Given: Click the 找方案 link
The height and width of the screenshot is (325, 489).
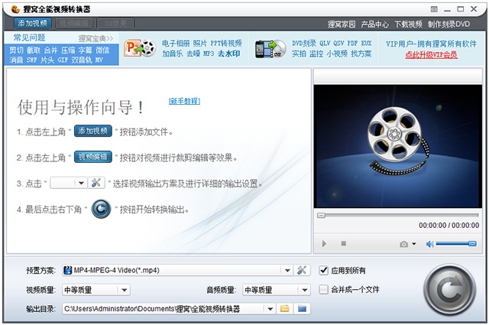Looking at the screenshot, I should [x=361, y=54].
